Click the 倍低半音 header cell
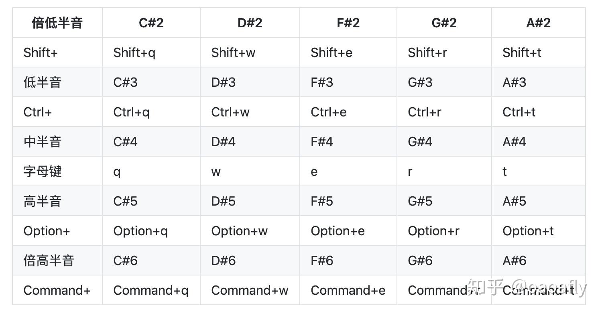Screen dimensions: 602x314 tap(57, 23)
